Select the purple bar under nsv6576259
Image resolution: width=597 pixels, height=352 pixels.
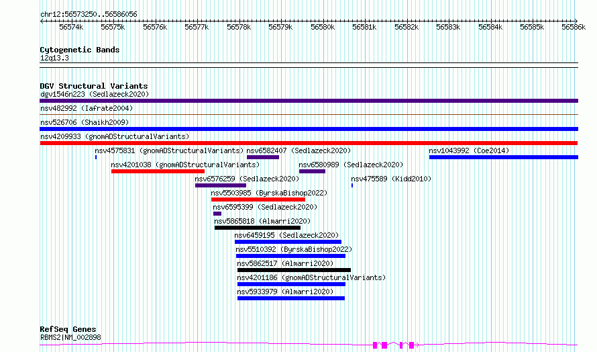[x=221, y=185]
